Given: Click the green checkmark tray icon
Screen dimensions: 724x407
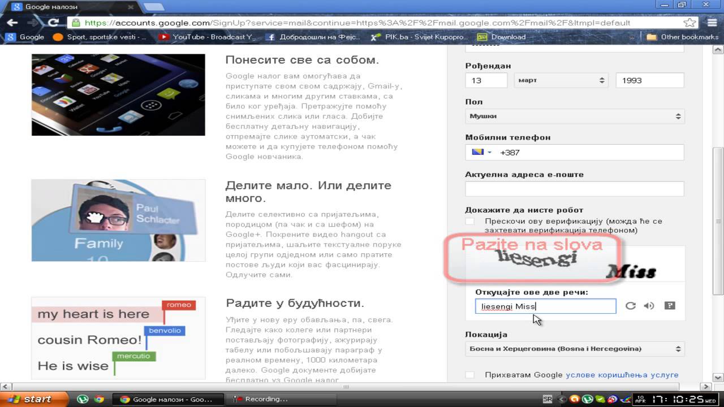Looking at the screenshot, I should (x=600, y=399).
